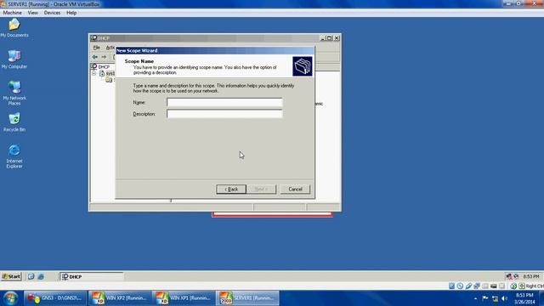Click VirtualBox hard disk status icon
This screenshot has width=544, height=306.
click(451, 286)
